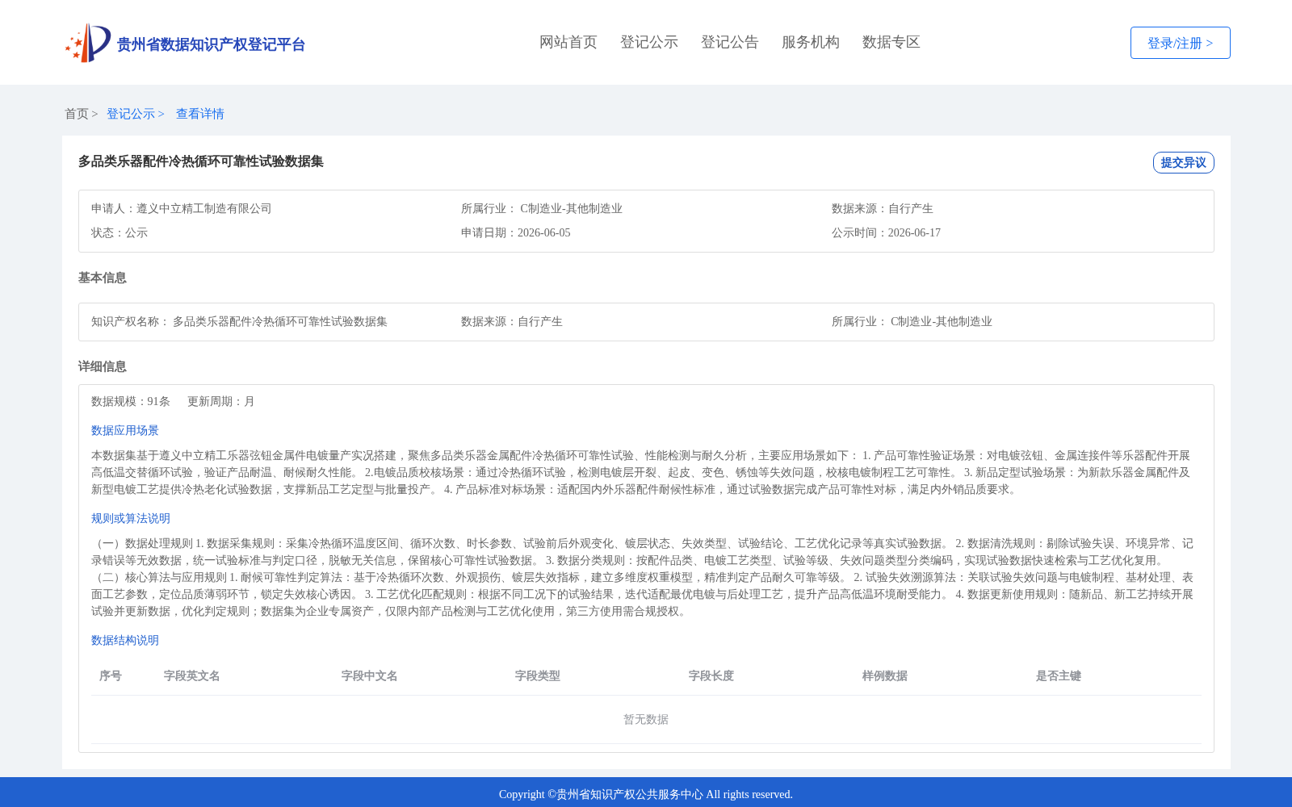Viewport: 1292px width, 807px height.
Task: Click the 查看详情 breadcrumb link
Action: pos(200,114)
